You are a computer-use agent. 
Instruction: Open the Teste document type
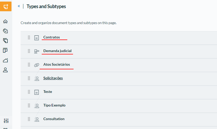pyautogui.click(x=48, y=92)
